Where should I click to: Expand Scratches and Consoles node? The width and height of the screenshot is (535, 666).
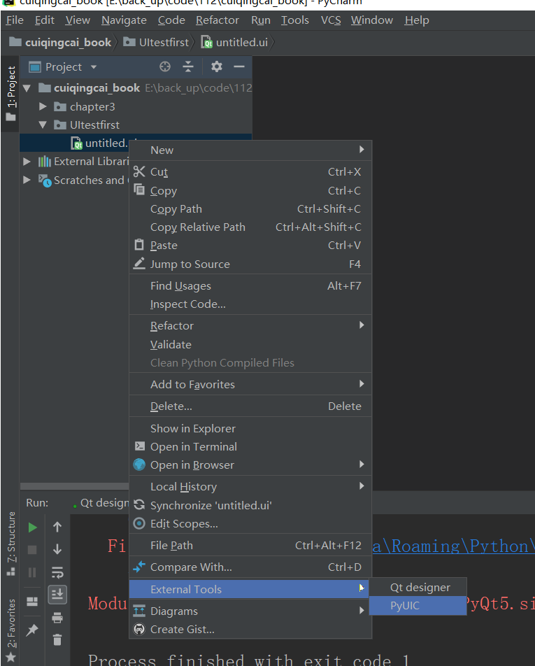click(27, 180)
